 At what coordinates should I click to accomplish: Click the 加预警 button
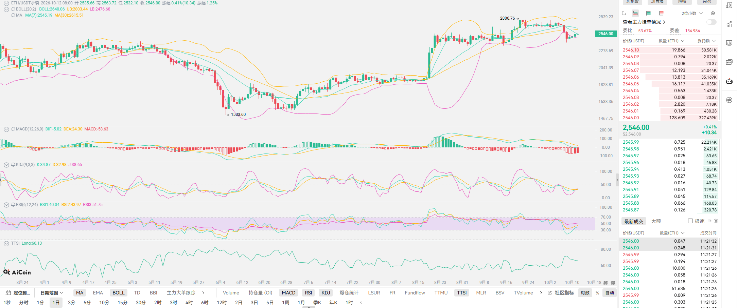633,2
